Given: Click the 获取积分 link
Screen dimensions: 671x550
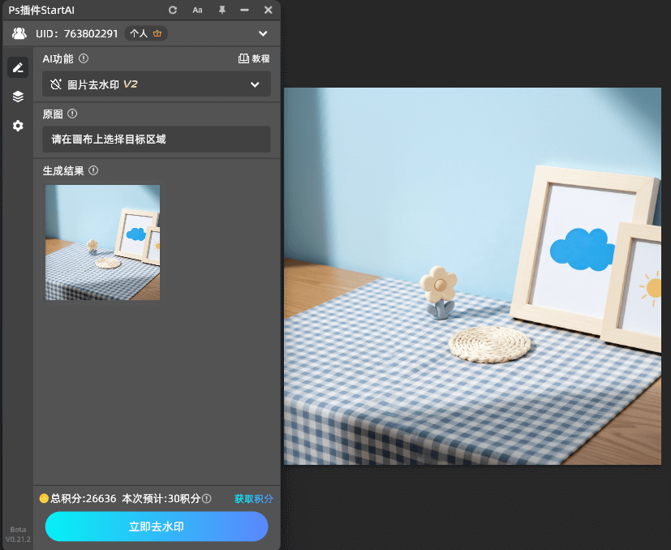Looking at the screenshot, I should click(x=254, y=499).
